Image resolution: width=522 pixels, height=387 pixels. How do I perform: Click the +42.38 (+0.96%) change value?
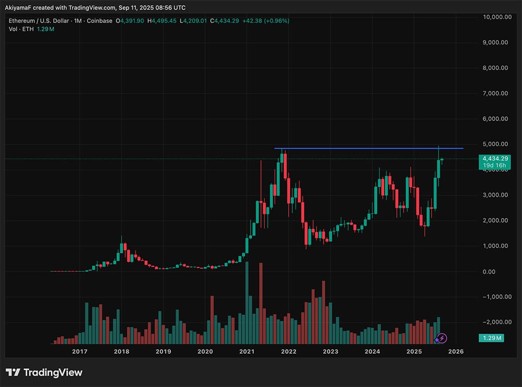tap(266, 21)
